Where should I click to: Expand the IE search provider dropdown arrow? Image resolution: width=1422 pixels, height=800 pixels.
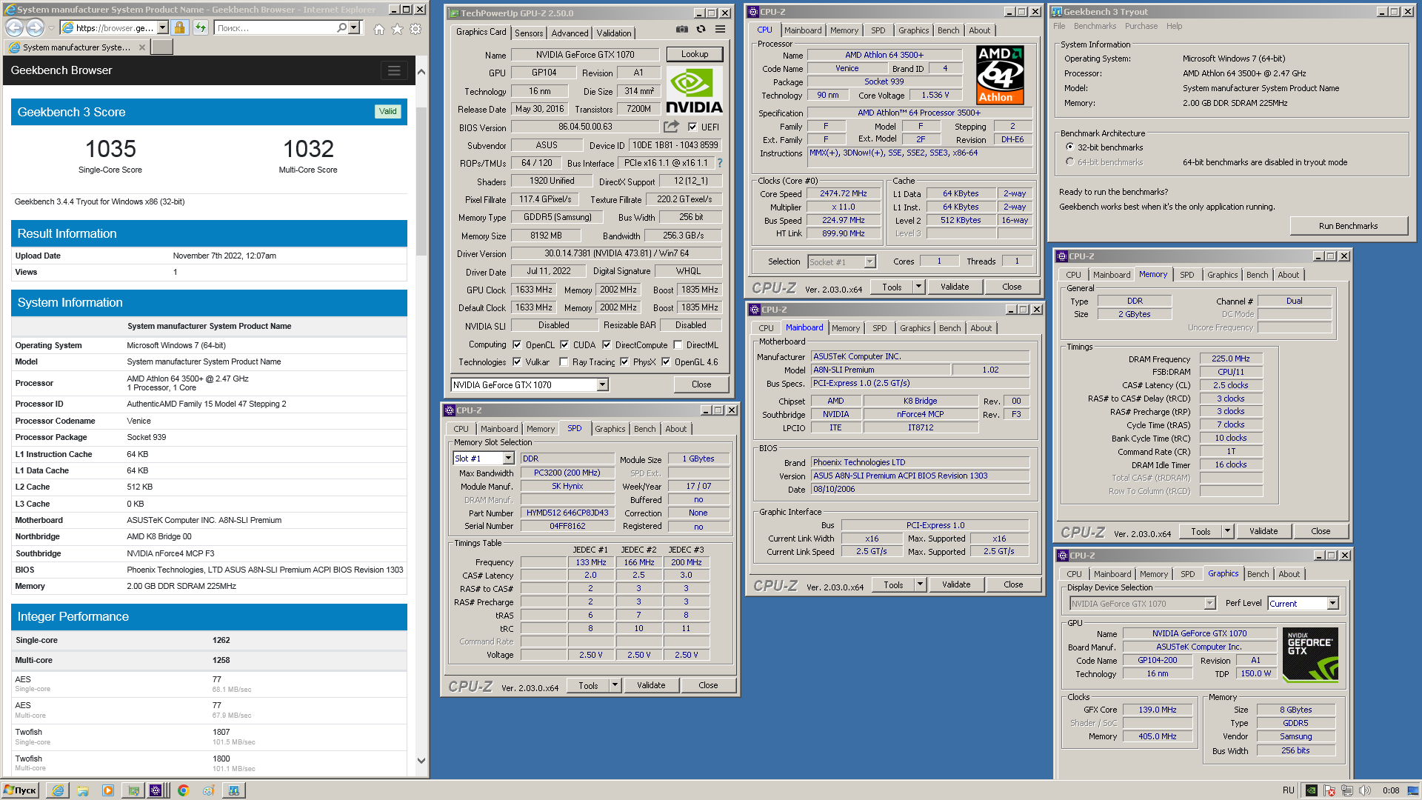point(354,27)
